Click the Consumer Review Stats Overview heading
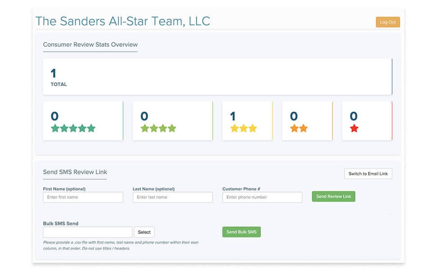Screen dimensions: 437x270 tap(90, 44)
